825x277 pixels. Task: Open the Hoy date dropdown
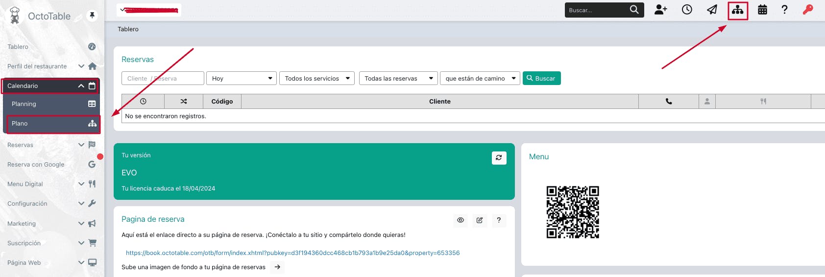[242, 78]
